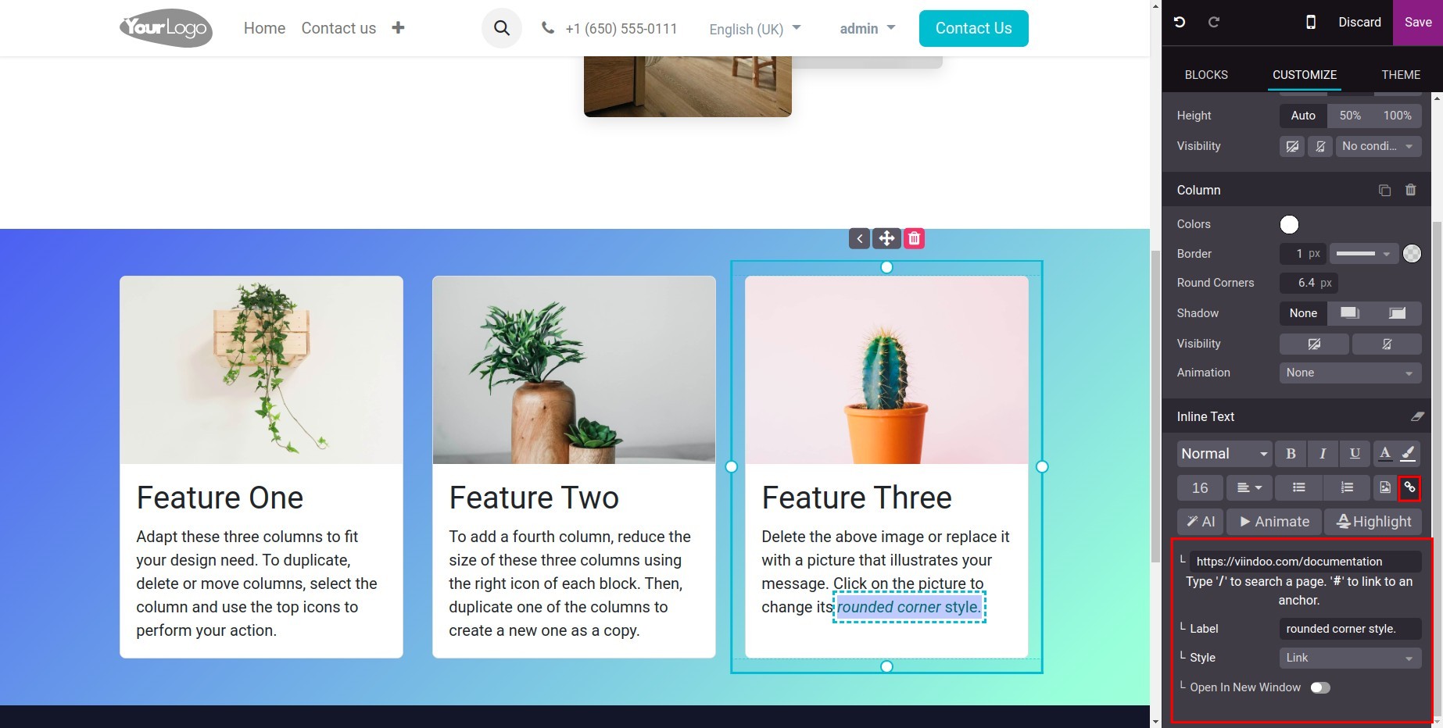Click the link URL input field
Screen dimensions: 1443x728
click(x=1305, y=562)
